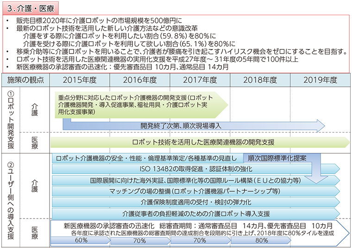Click the 'ISO 13482の取得促進・認証体制の強化' bar
Viewport: 352px width, 249px height.
click(x=196, y=169)
